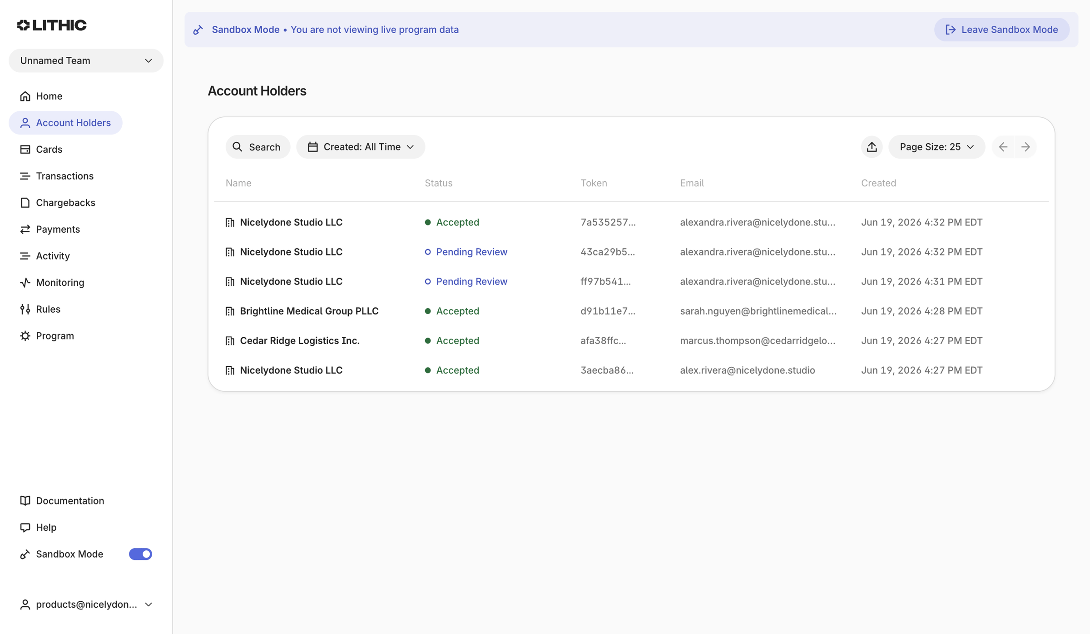Click Jun 19, 2026 4:31 PM EDT date

point(922,281)
